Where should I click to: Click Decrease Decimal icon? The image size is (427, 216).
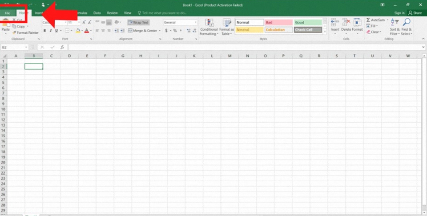point(194,31)
